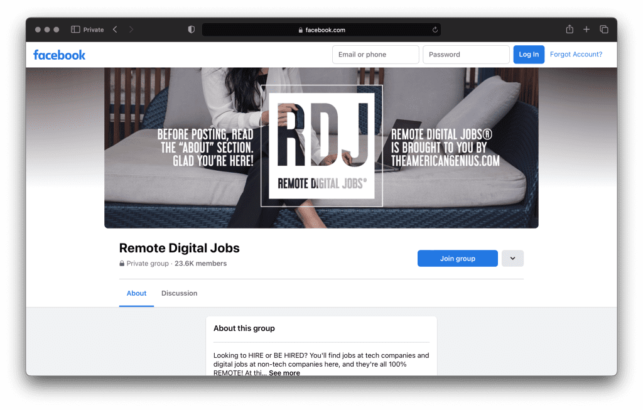Viewport: 643px width, 410px height.
Task: Show all tabs via the tab overview icon
Action: pyautogui.click(x=603, y=29)
